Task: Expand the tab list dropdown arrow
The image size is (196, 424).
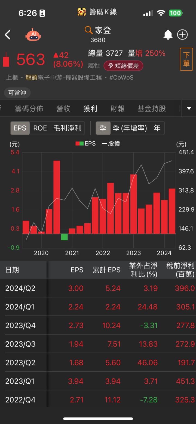Action: coord(189,108)
